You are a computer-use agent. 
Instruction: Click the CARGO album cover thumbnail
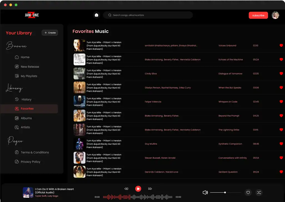tap(79, 88)
